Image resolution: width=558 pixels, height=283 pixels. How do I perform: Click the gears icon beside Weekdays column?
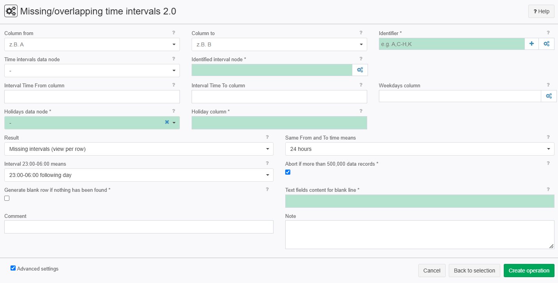[549, 96]
